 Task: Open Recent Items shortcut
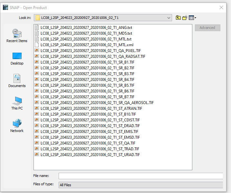(x=17, y=36)
